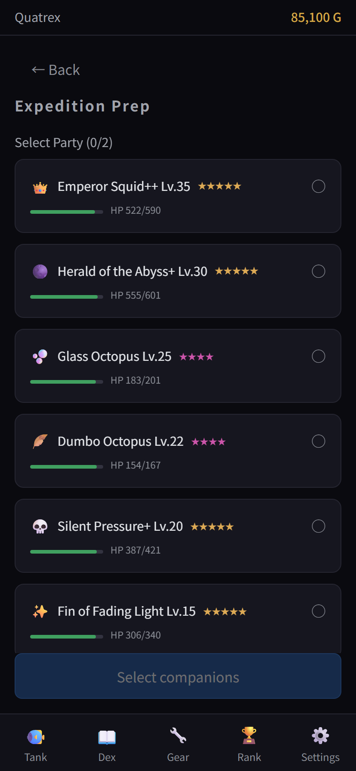Select Glass Octopus radio button
The width and height of the screenshot is (356, 771).
click(x=319, y=356)
